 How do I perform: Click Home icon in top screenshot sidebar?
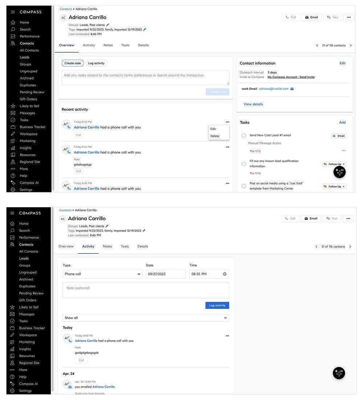point(13,23)
